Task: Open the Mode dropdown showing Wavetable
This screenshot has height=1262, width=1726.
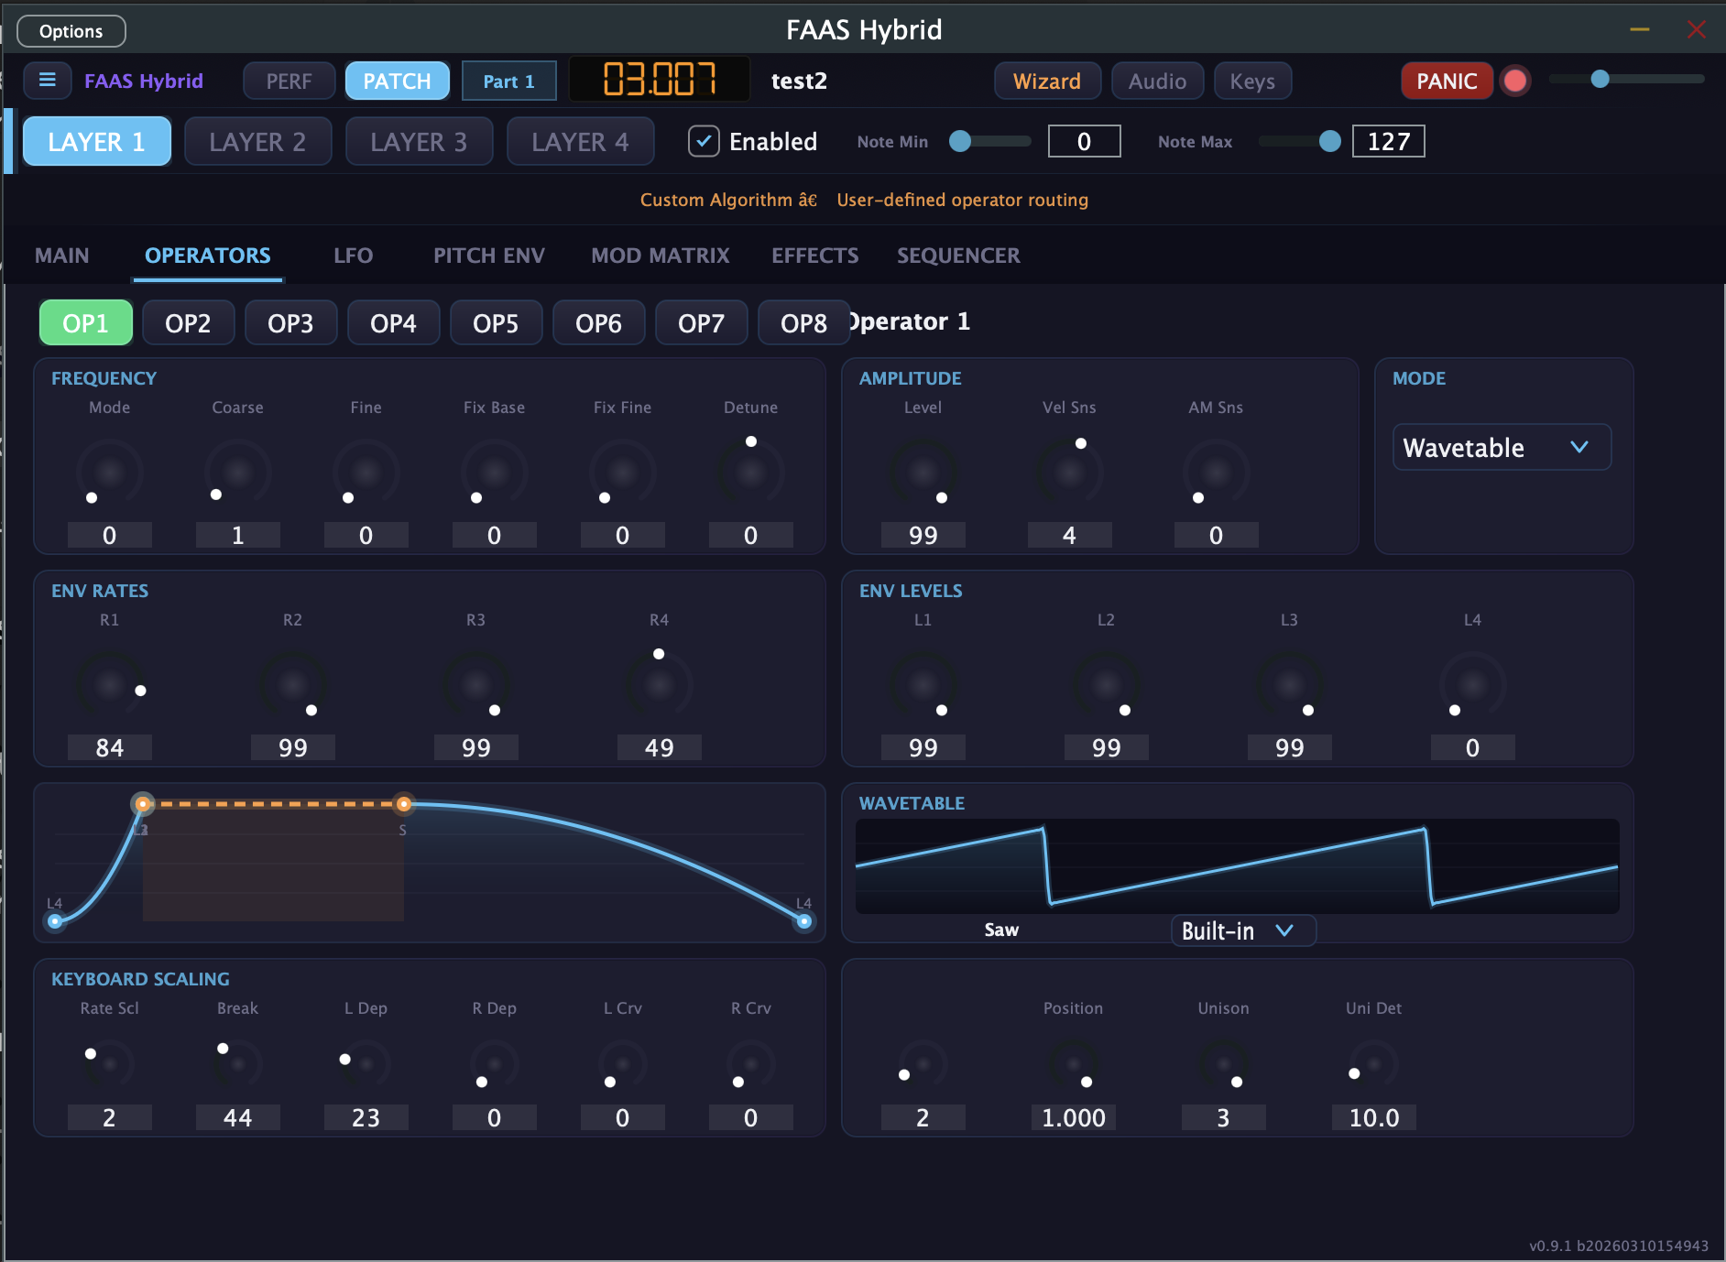Action: 1502,448
